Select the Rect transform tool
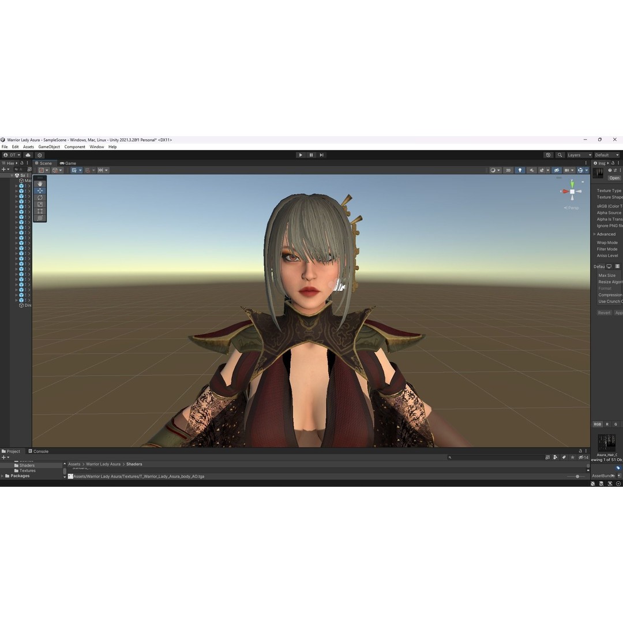This screenshot has height=623, width=623. (40, 211)
